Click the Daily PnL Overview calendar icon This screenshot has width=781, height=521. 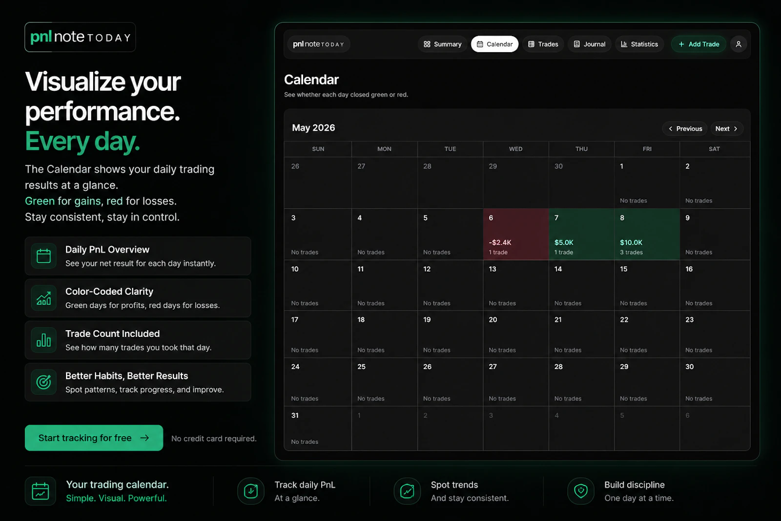pos(43,256)
